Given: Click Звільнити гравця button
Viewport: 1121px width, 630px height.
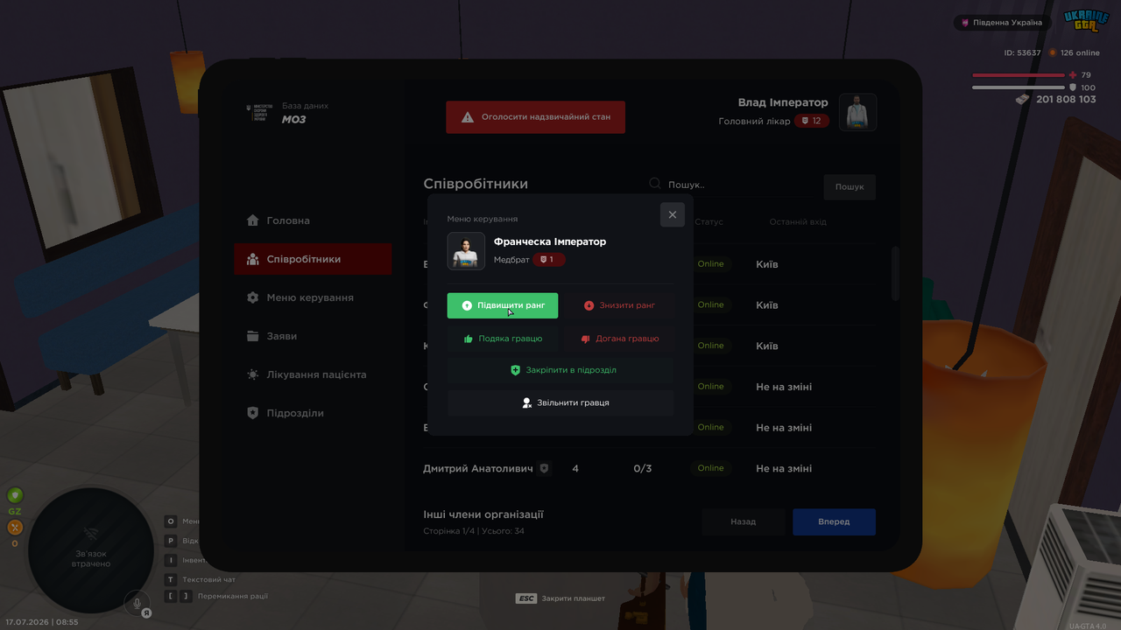Looking at the screenshot, I should (560, 402).
